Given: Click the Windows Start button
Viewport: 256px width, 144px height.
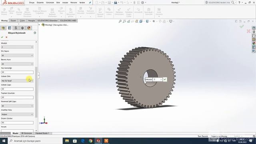Looking at the screenshot, I should pyautogui.click(x=4, y=141).
